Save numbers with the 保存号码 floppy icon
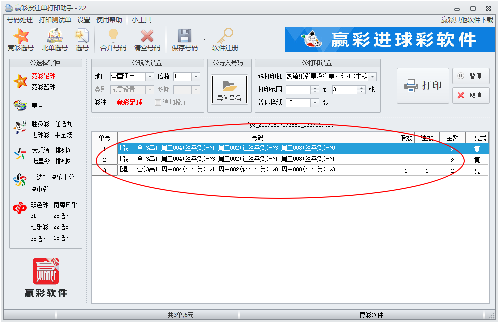The height and width of the screenshot is (323, 499). click(185, 40)
